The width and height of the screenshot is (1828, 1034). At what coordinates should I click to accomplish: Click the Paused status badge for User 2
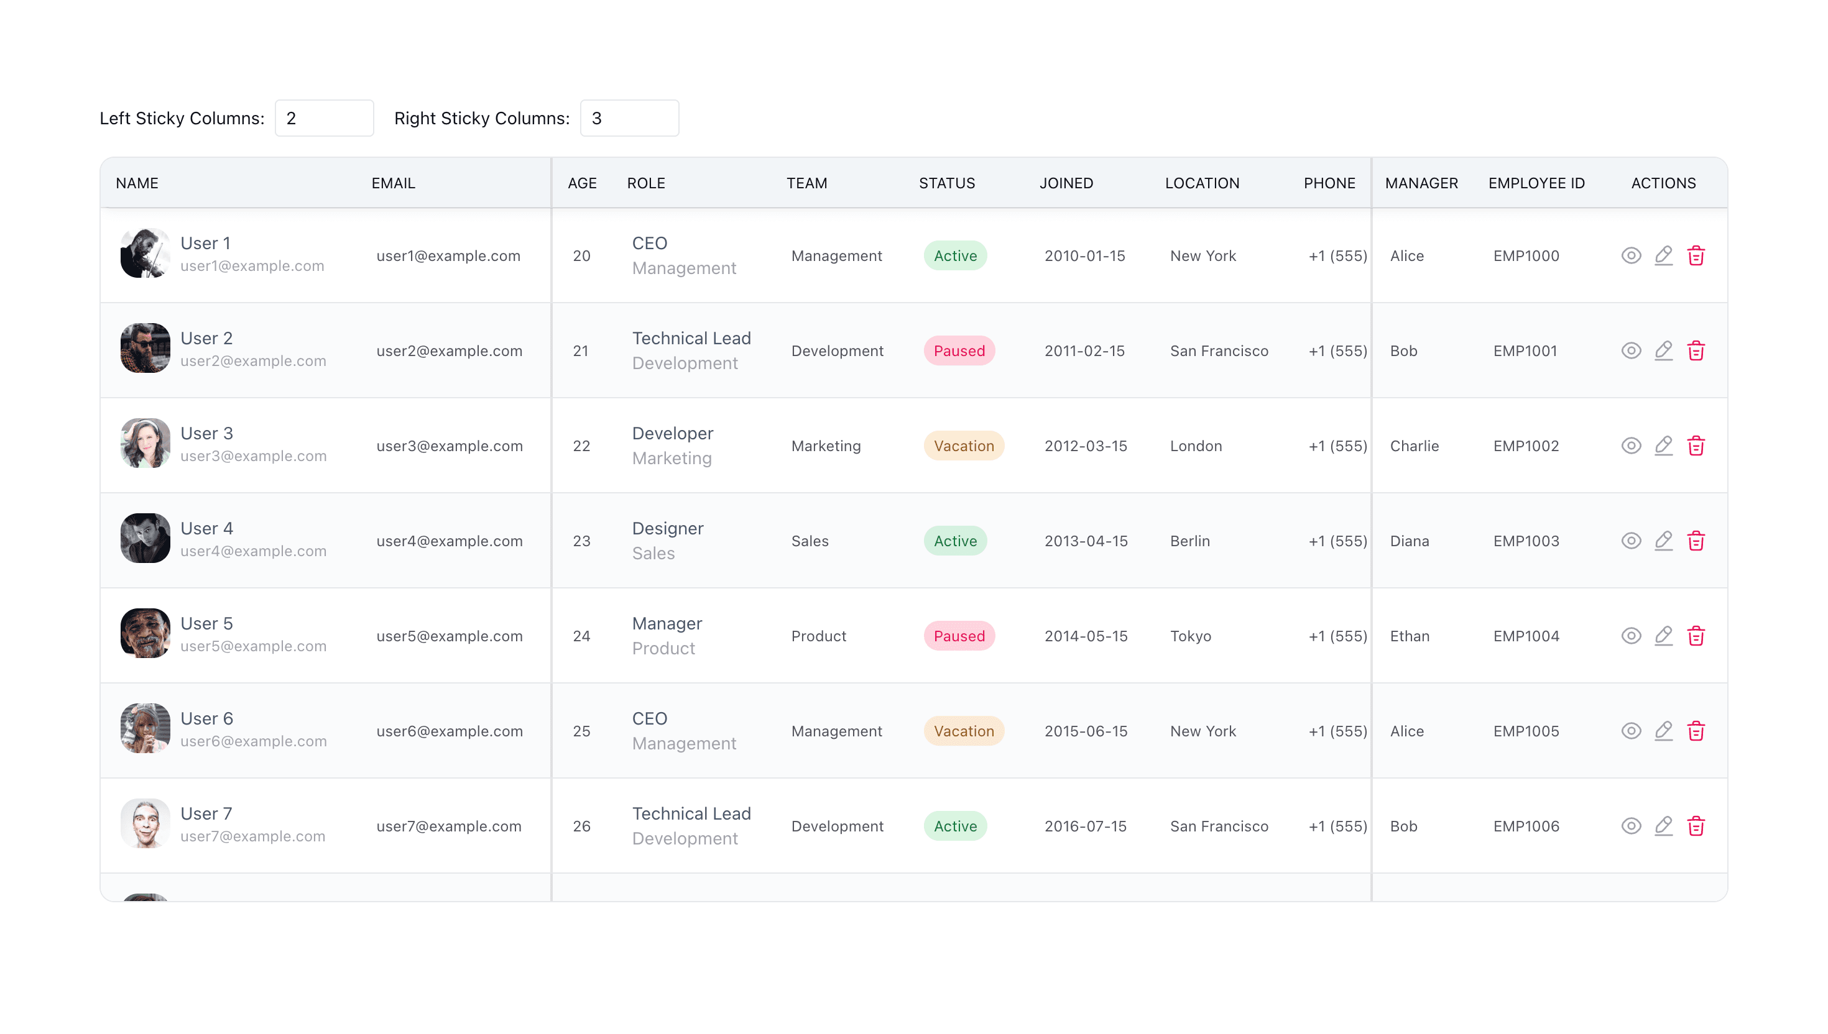click(x=958, y=351)
